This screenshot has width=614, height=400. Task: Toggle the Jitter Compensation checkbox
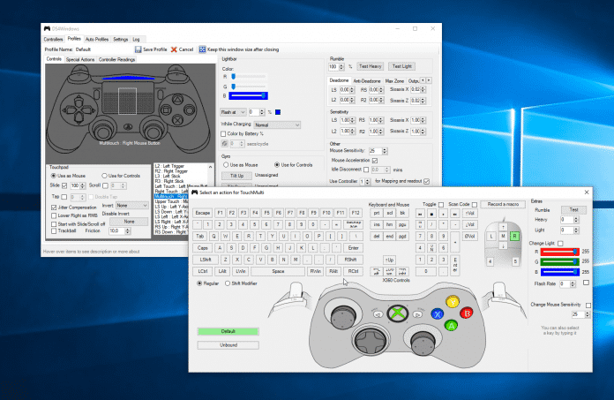pyautogui.click(x=53, y=207)
